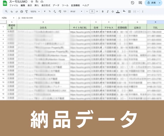Click the search menus magnifier icon

[6, 11]
